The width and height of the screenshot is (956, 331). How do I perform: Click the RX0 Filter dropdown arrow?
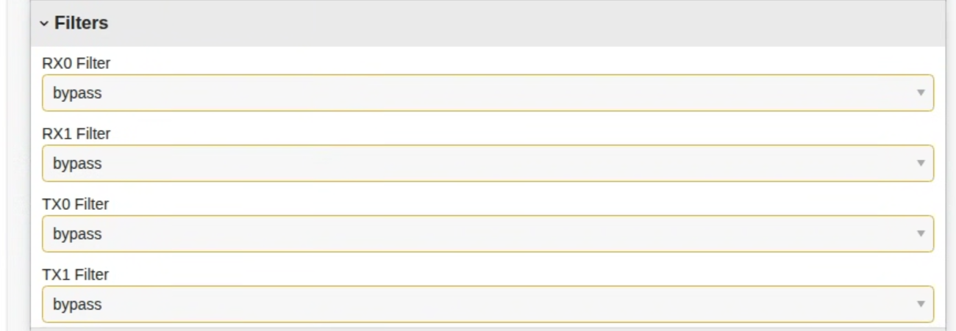[920, 93]
